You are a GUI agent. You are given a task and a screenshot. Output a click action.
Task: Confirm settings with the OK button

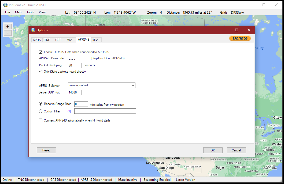tap(213, 150)
